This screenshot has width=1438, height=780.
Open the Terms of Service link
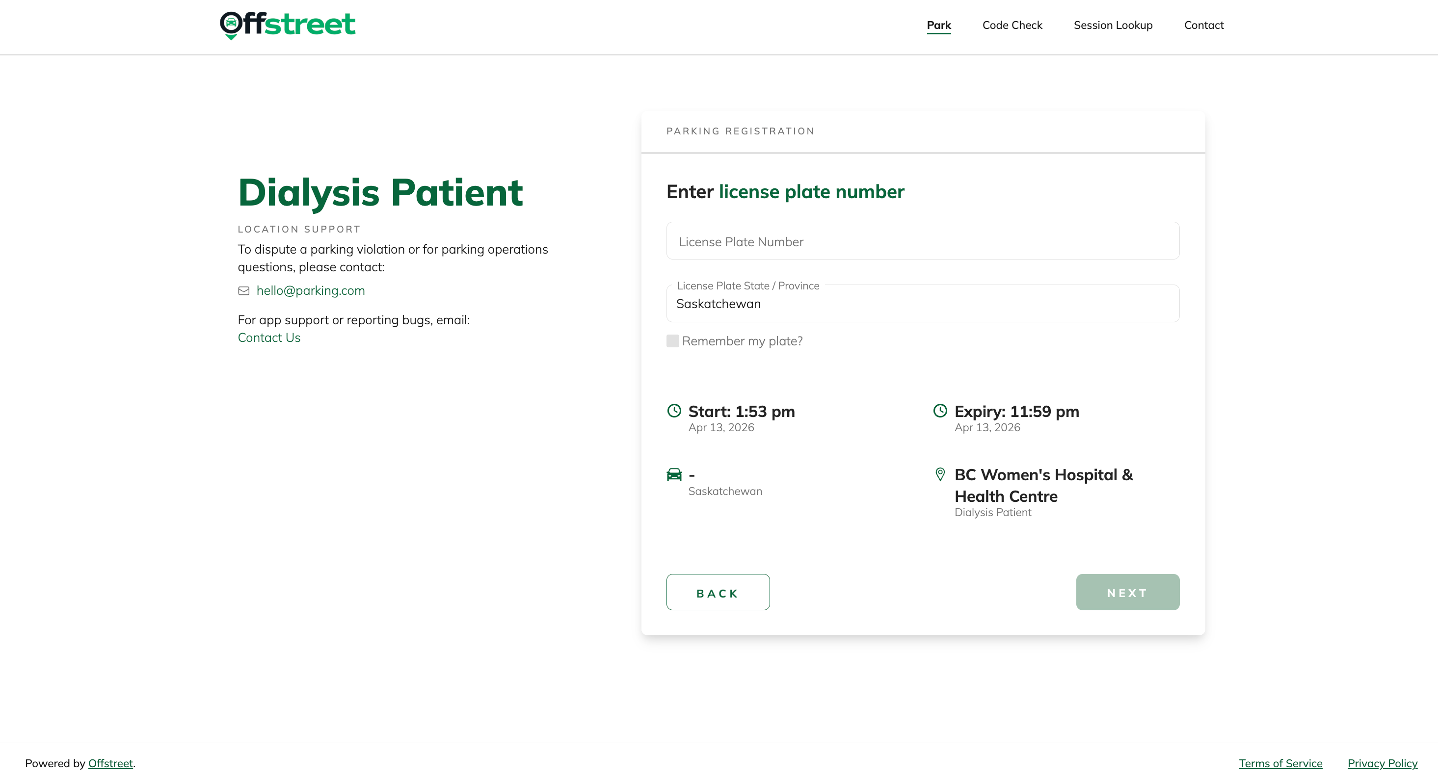click(x=1280, y=763)
